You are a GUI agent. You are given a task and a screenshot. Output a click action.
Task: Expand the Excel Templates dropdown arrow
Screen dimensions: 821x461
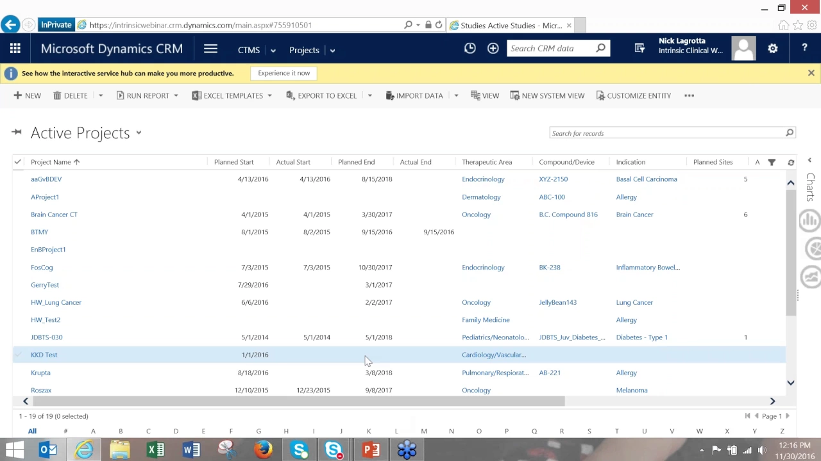(269, 95)
